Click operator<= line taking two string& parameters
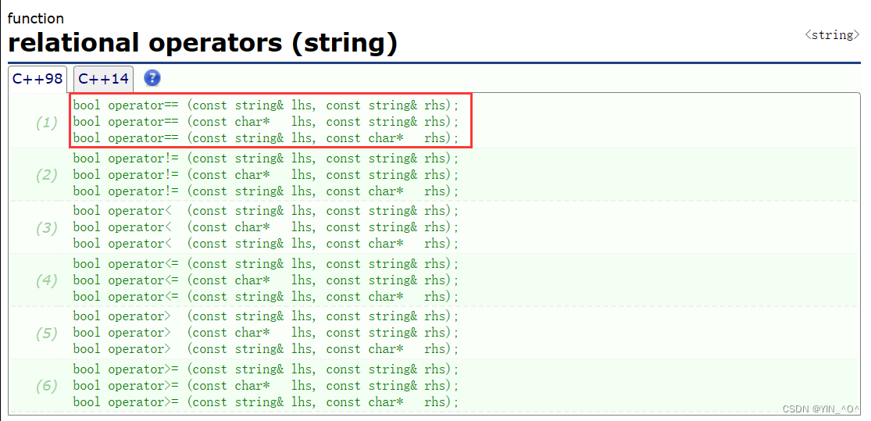871x421 pixels. click(266, 264)
